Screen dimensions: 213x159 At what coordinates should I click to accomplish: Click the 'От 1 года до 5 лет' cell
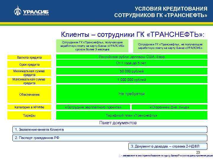point(132,63)
